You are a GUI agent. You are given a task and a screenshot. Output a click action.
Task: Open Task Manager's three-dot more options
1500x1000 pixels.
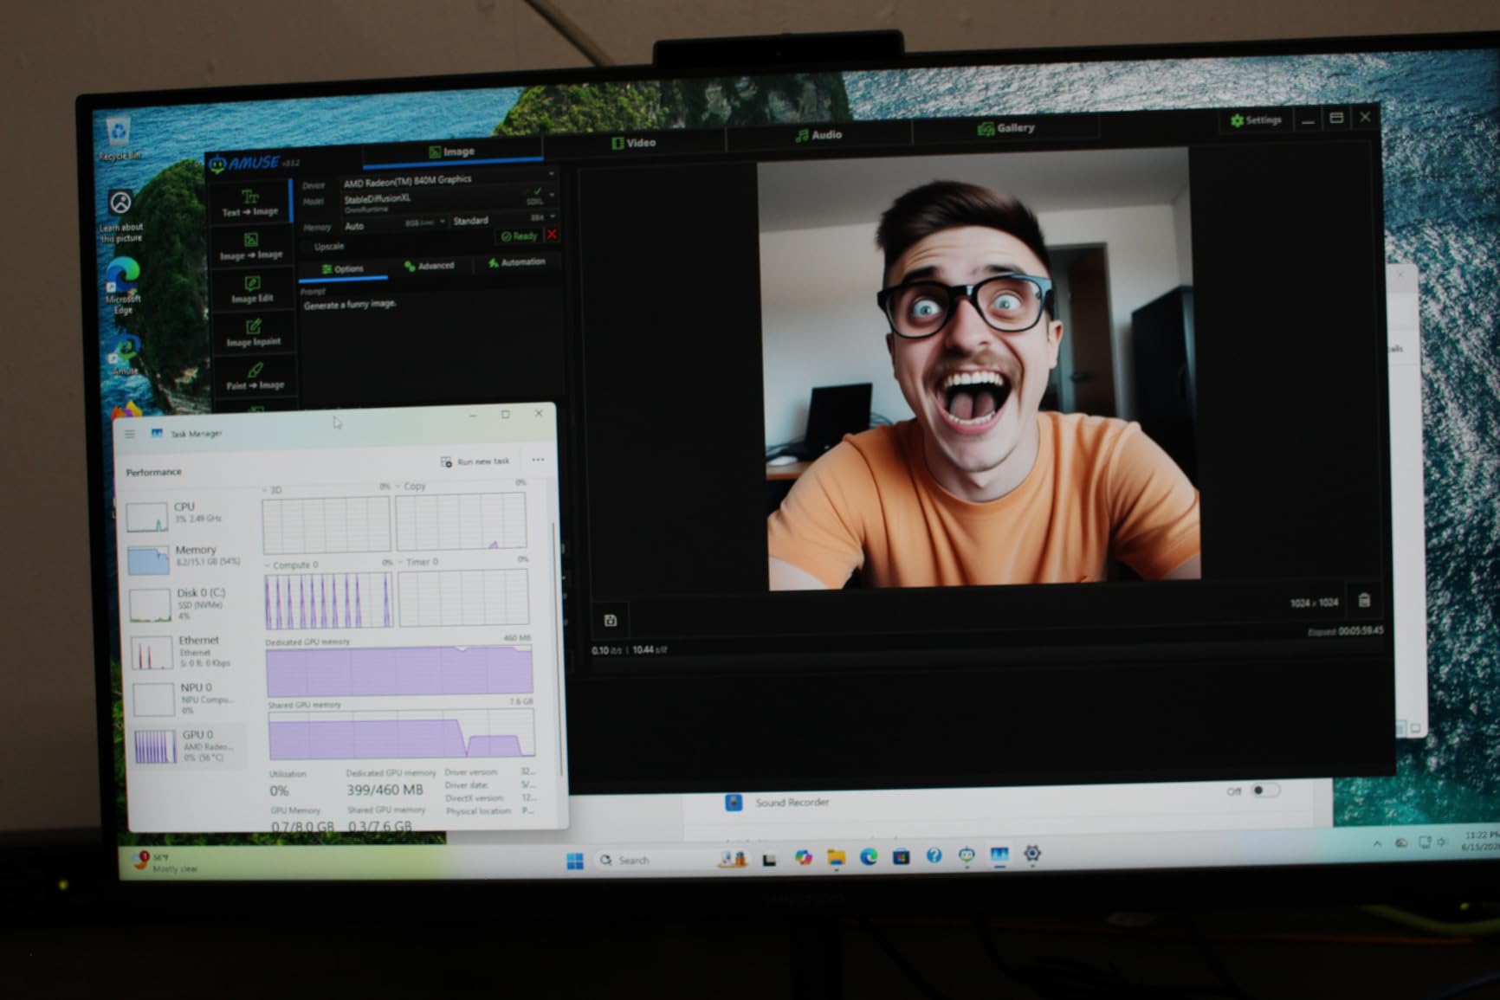[538, 460]
